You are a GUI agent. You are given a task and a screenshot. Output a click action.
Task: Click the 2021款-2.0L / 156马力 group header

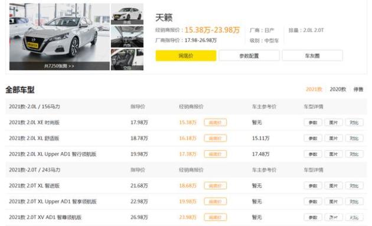[x=34, y=106]
